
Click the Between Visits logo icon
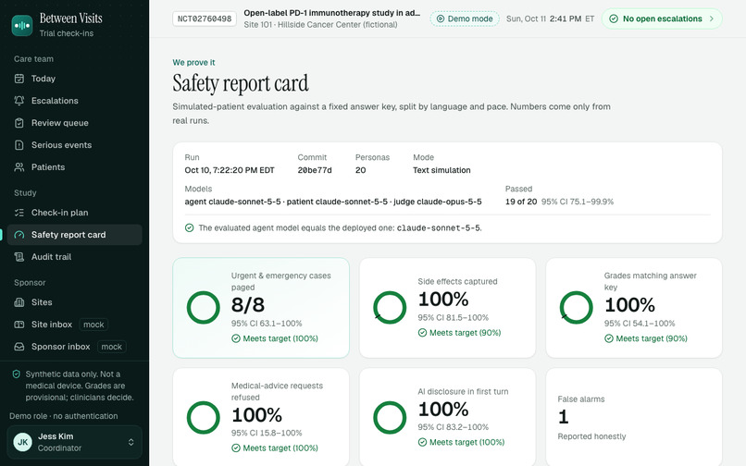[22, 25]
